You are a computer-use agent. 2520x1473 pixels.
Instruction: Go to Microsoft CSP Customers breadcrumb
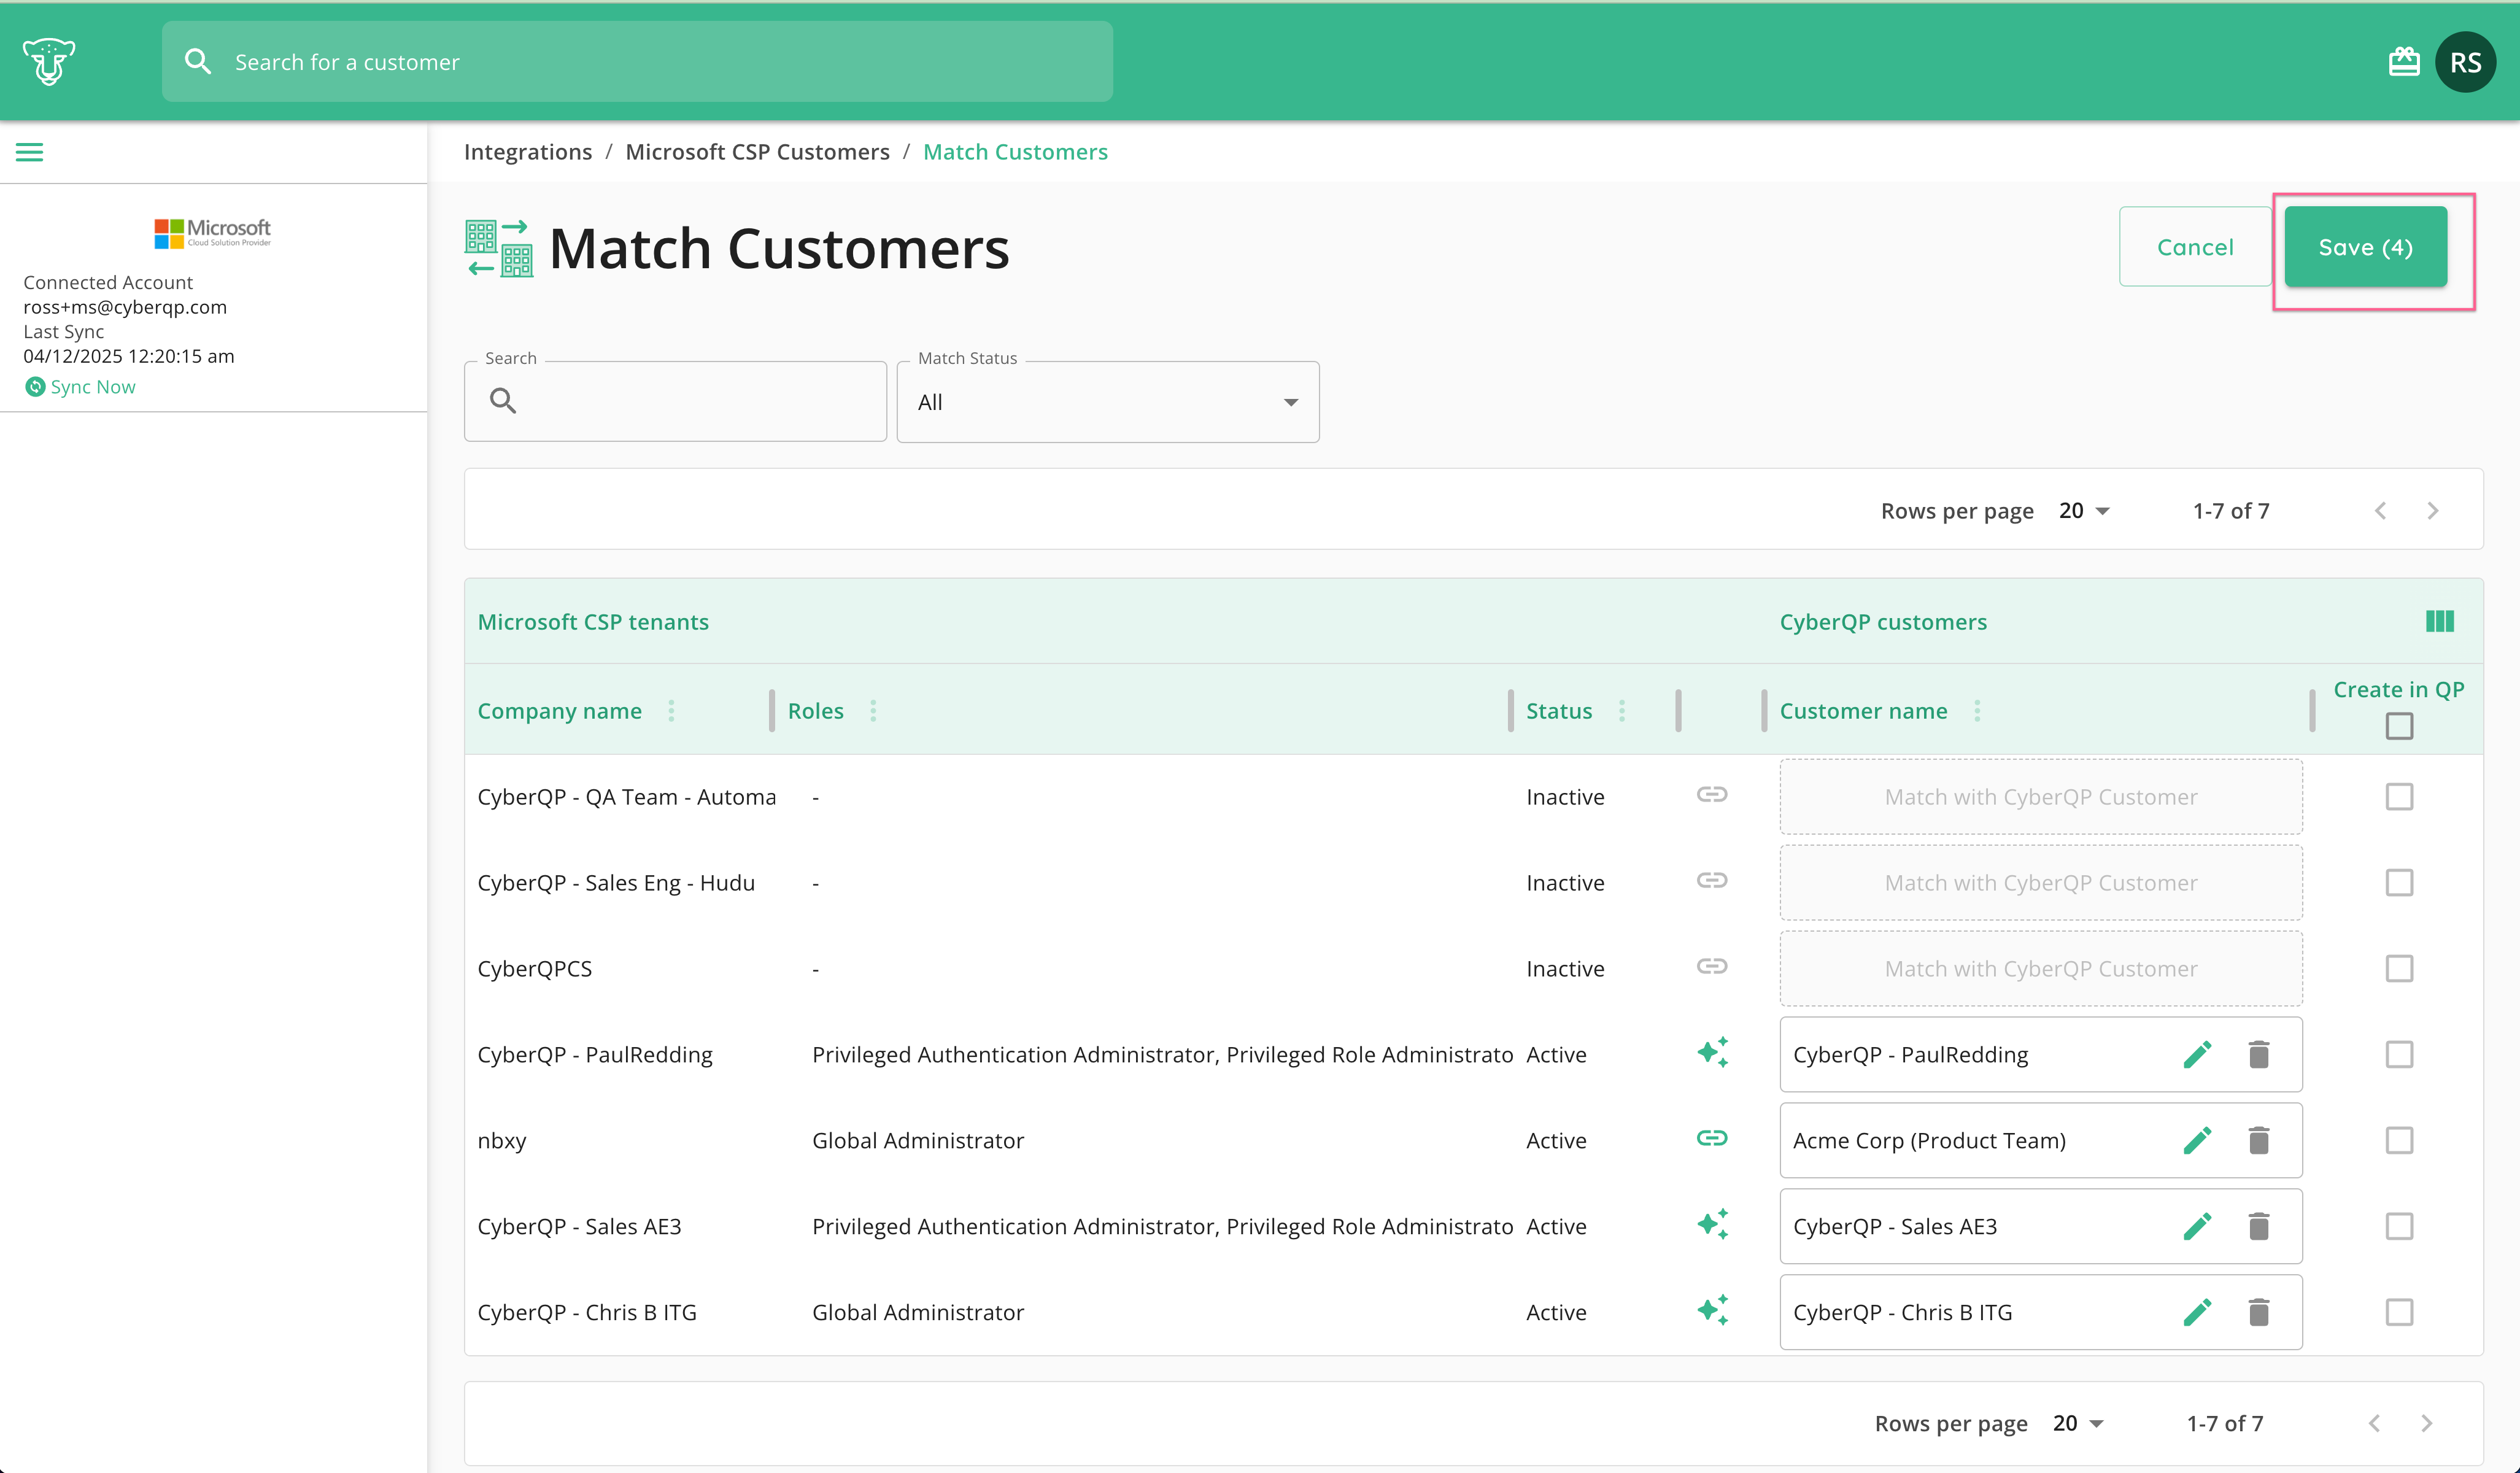757,152
